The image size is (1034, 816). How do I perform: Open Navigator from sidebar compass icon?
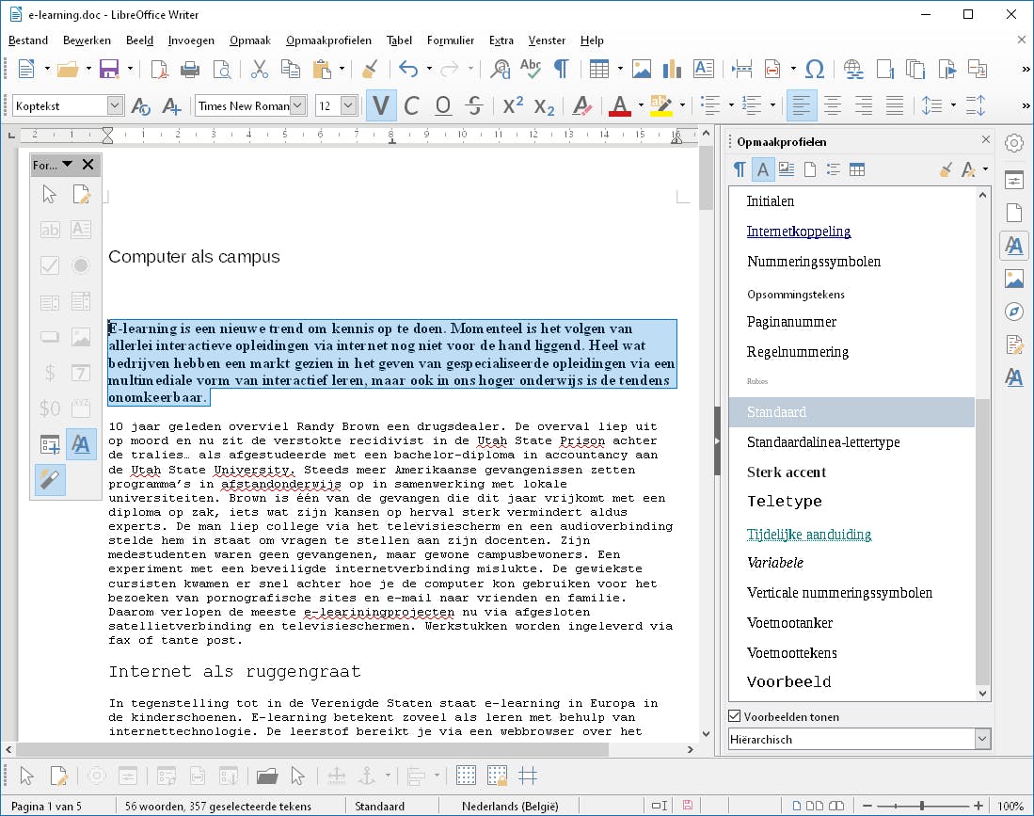pyautogui.click(x=1013, y=312)
